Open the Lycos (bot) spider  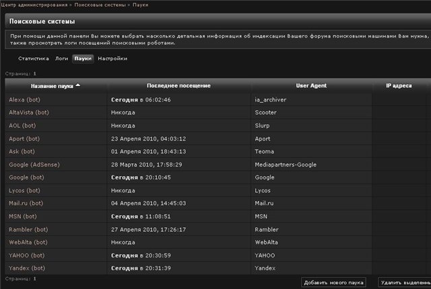point(24,191)
